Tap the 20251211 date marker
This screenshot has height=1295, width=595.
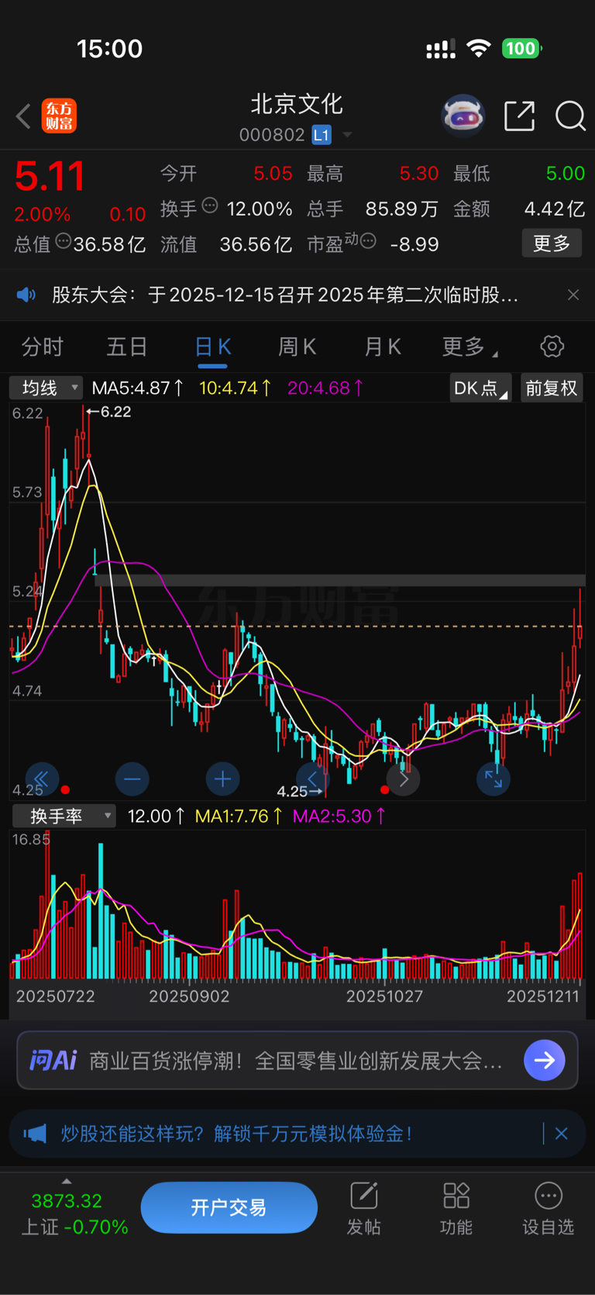click(x=543, y=996)
